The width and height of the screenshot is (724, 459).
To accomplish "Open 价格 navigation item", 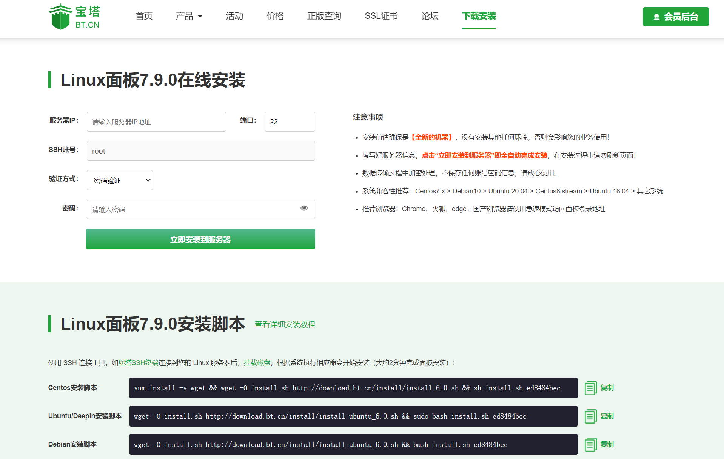I will tap(275, 16).
